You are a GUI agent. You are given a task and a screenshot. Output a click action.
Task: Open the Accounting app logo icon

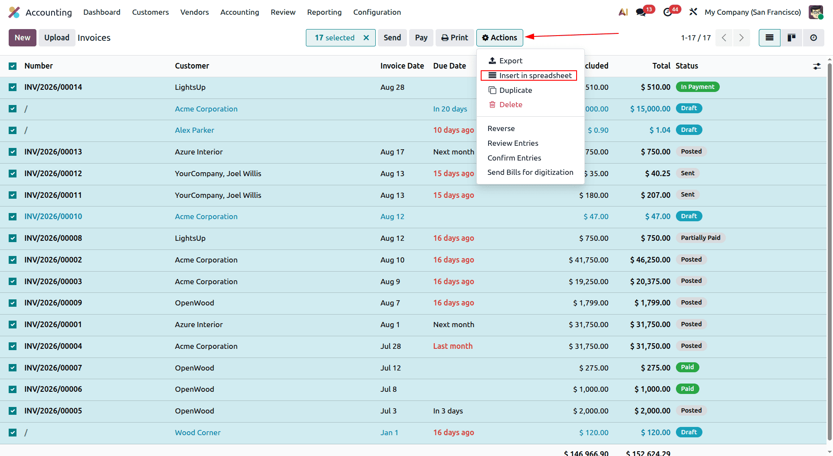[14, 12]
